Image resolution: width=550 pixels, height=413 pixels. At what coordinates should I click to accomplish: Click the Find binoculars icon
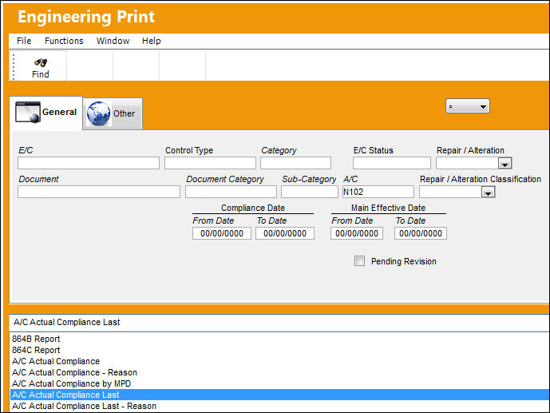click(41, 62)
